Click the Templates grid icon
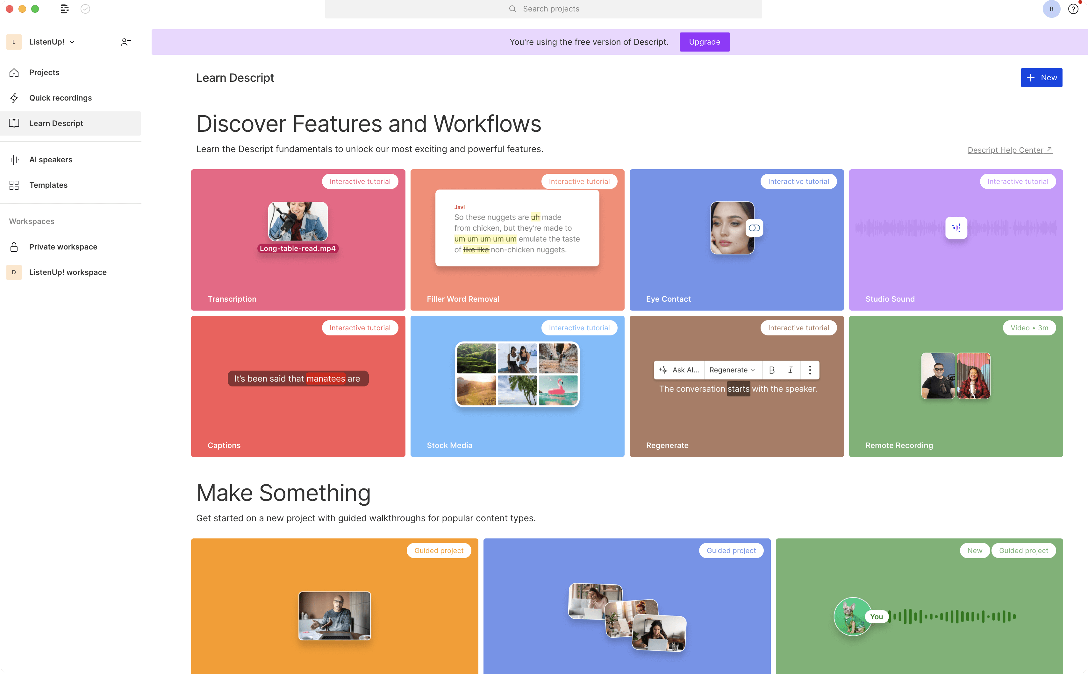The image size is (1088, 674). coord(14,185)
